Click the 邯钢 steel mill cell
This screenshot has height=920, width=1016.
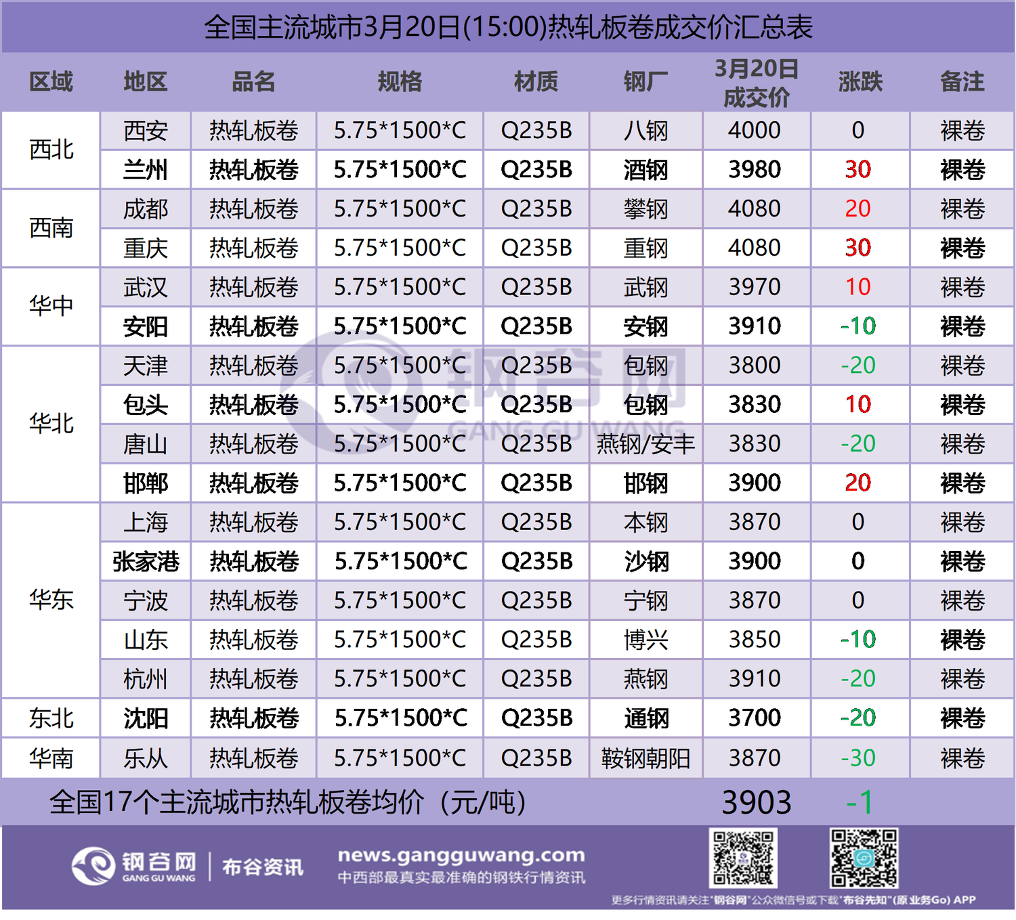(x=646, y=484)
